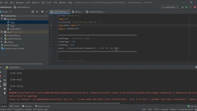The image size is (197, 111).
Task: Open the TODO tool window
Action: (x=14, y=106)
